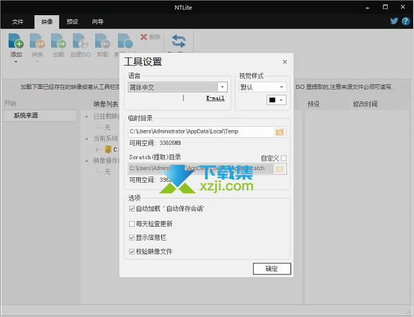Expand the C: drive tree node

(98, 150)
